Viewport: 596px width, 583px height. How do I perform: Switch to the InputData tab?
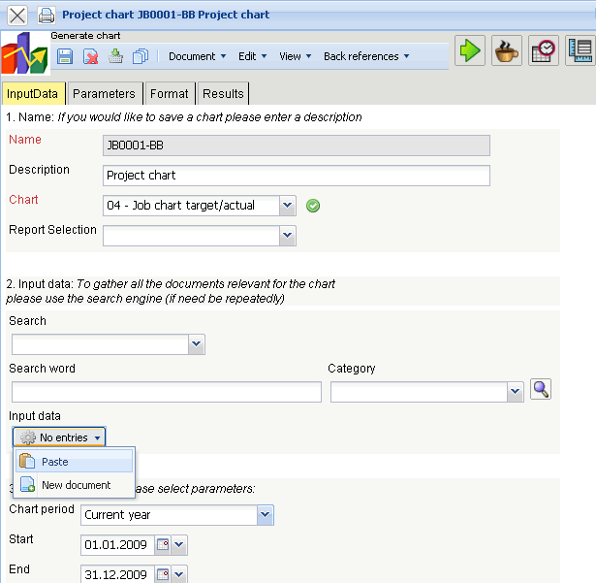tap(33, 94)
